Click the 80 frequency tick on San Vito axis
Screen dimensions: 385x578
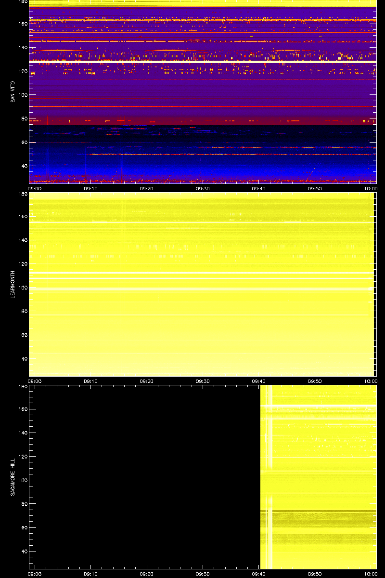(x=24, y=118)
